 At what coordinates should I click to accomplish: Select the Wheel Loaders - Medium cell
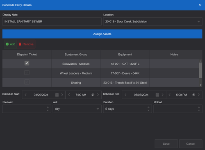(x=76, y=73)
